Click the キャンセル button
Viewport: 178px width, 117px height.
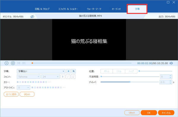166,113
